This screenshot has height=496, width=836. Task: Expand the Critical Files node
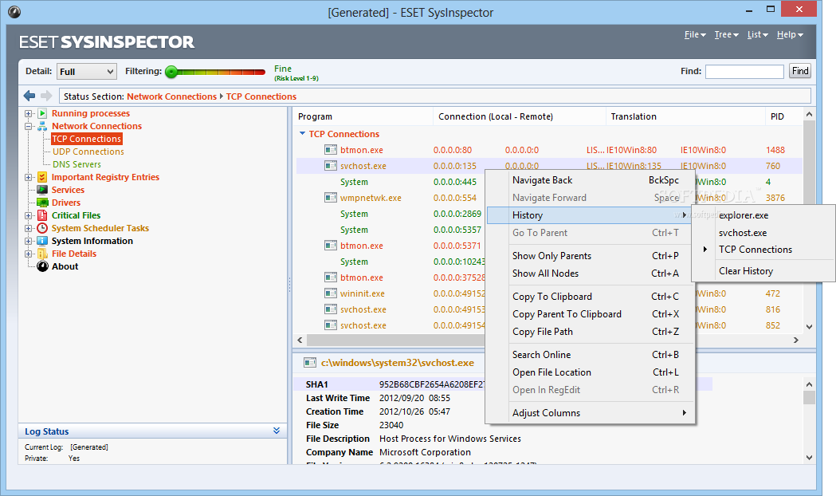[28, 216]
